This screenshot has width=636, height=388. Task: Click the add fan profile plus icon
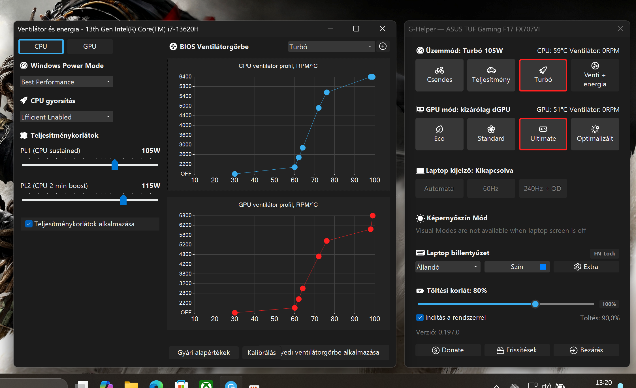383,46
